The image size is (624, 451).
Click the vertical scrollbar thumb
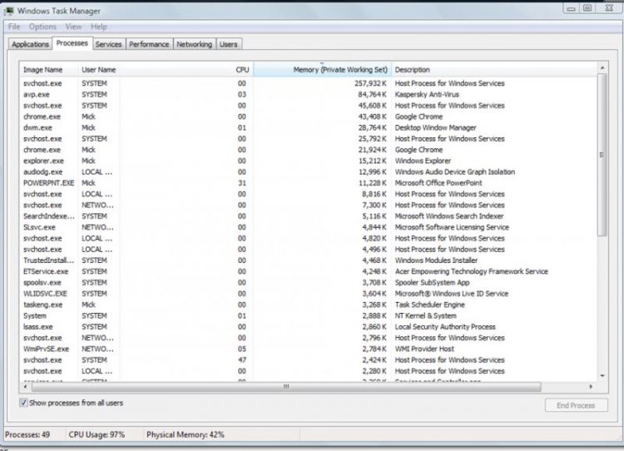point(602,155)
